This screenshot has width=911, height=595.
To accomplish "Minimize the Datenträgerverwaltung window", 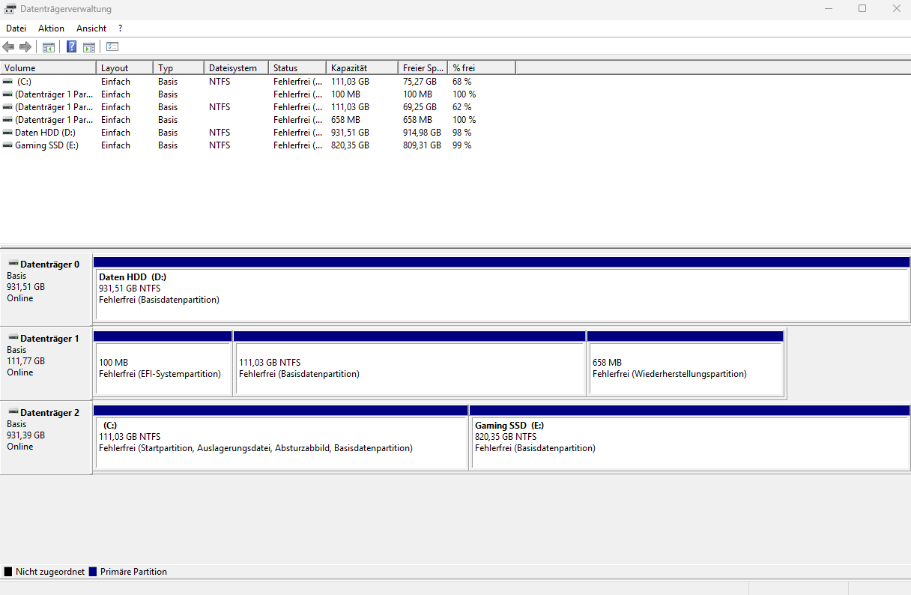I will pyautogui.click(x=828, y=9).
